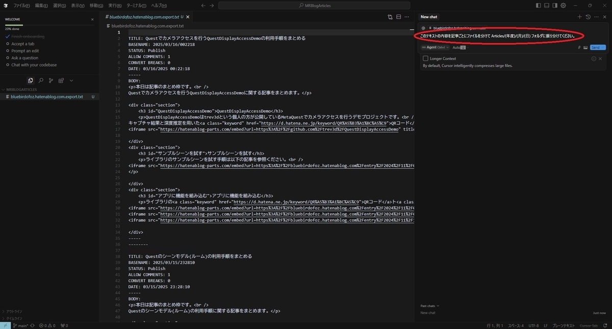Close the chat panel
Screen dimensions: 612x329
(x=605, y=17)
